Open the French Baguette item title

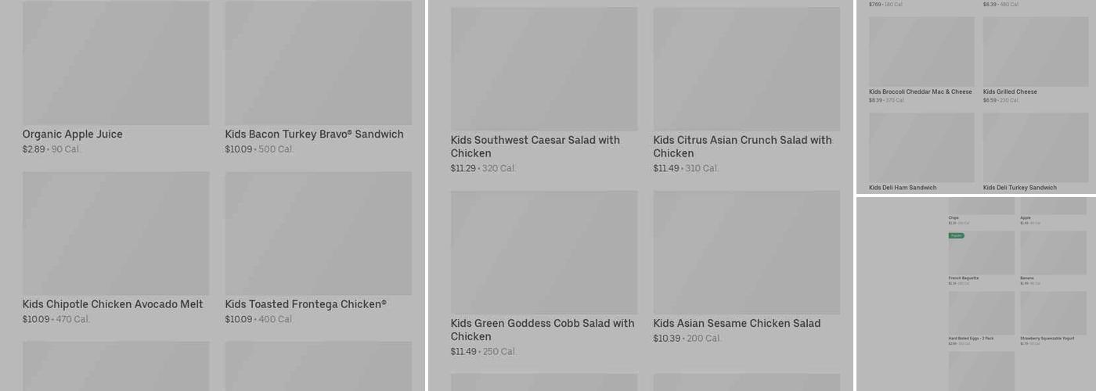(x=964, y=278)
